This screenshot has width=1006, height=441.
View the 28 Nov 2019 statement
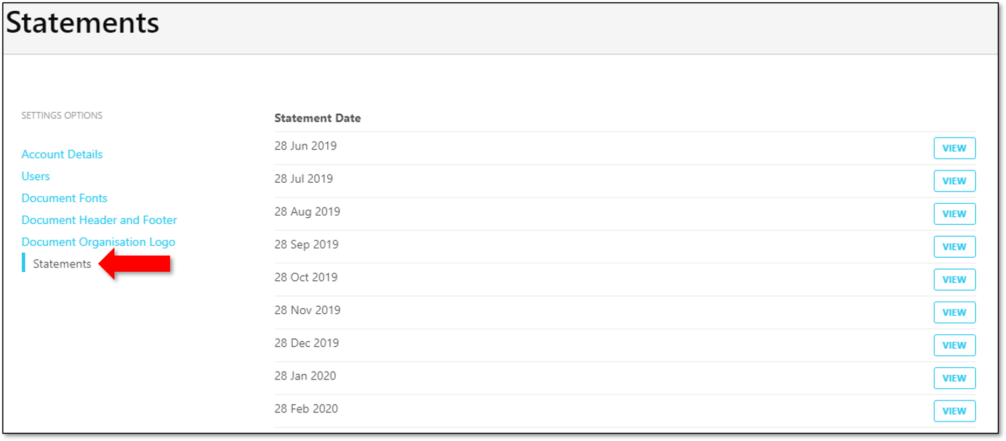(954, 313)
